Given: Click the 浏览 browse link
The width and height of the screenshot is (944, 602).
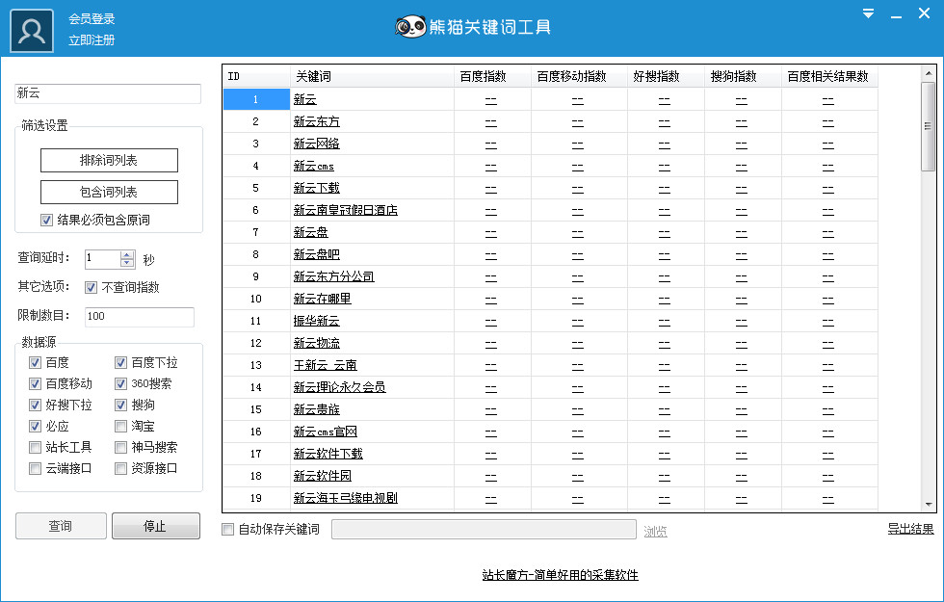Looking at the screenshot, I should click(656, 532).
